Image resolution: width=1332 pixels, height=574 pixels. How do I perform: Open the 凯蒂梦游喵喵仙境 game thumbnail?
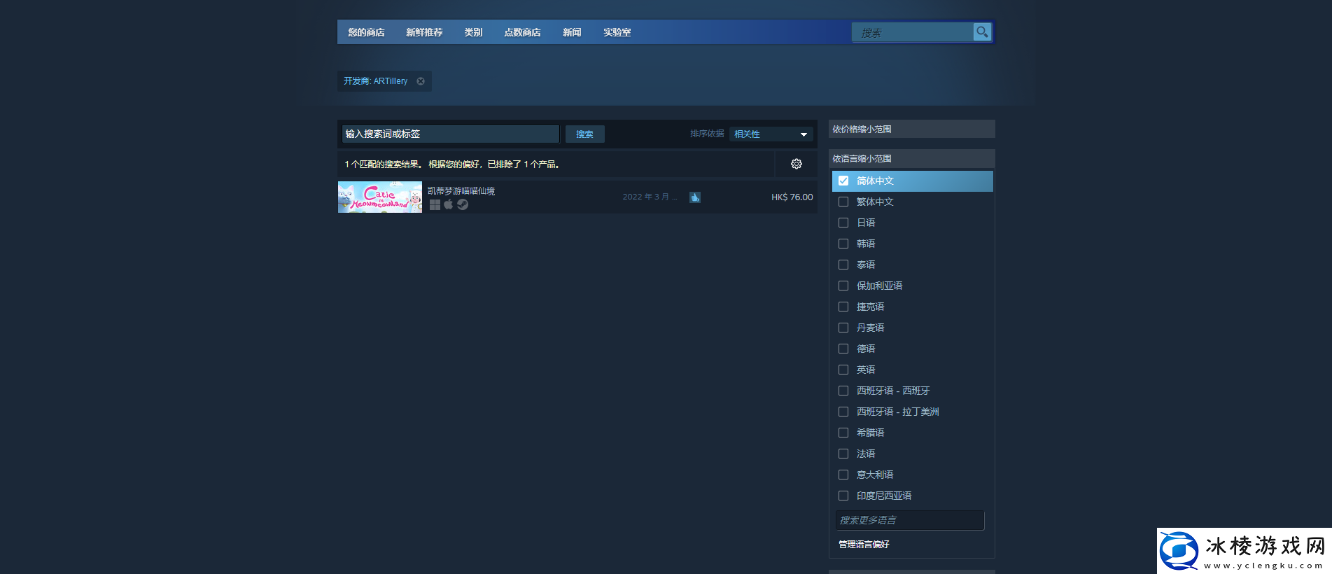click(x=380, y=197)
